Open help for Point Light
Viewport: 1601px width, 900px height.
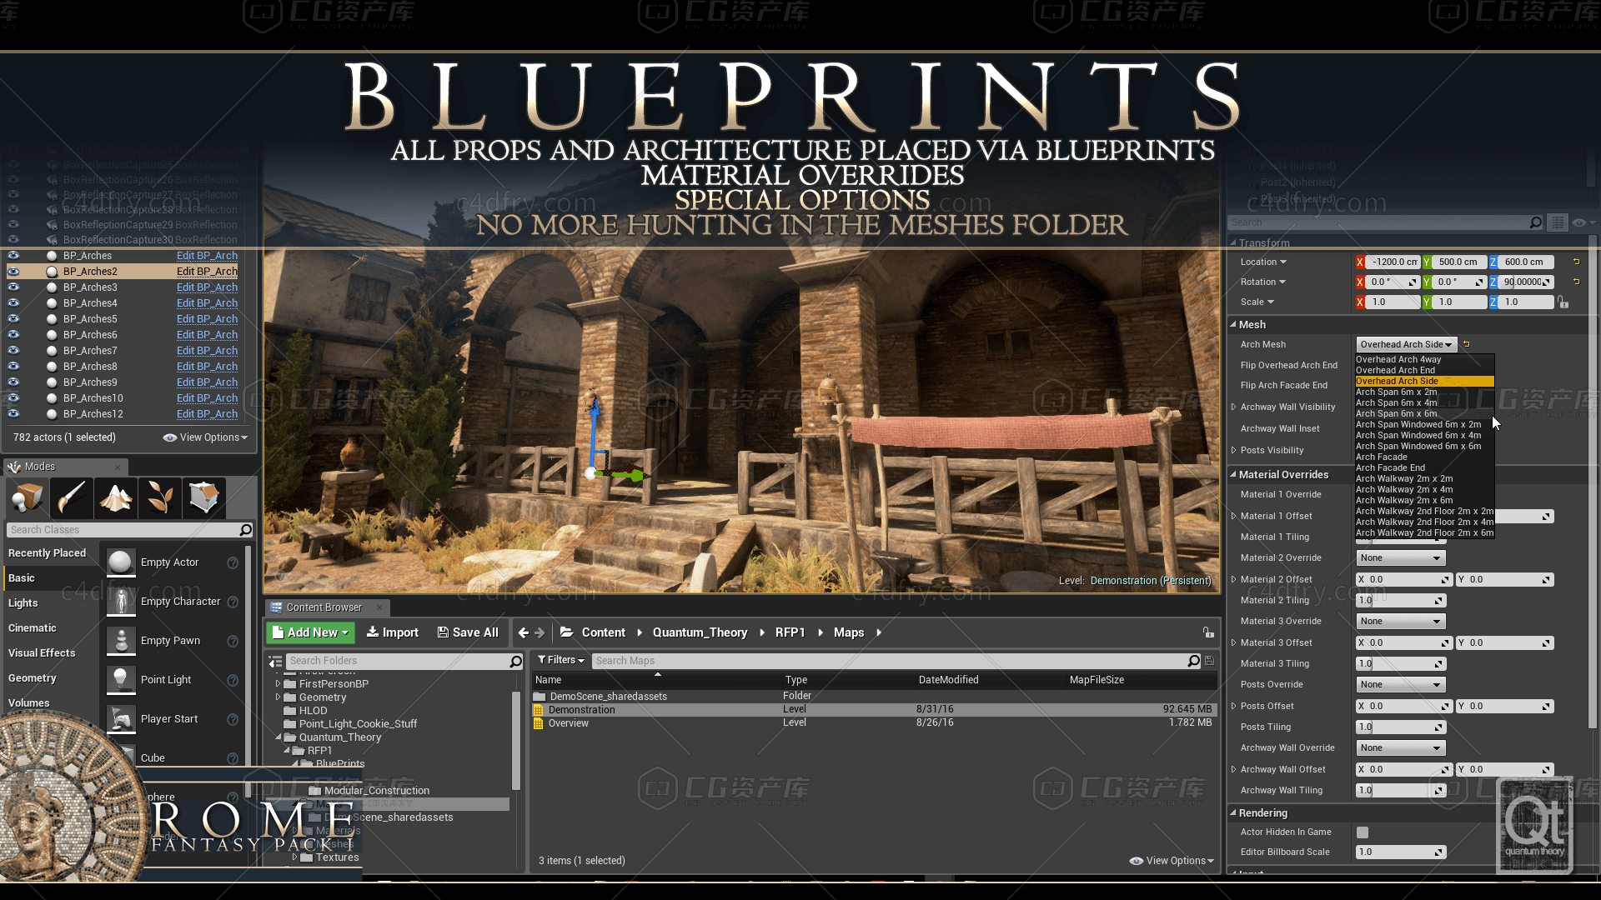pyautogui.click(x=233, y=681)
